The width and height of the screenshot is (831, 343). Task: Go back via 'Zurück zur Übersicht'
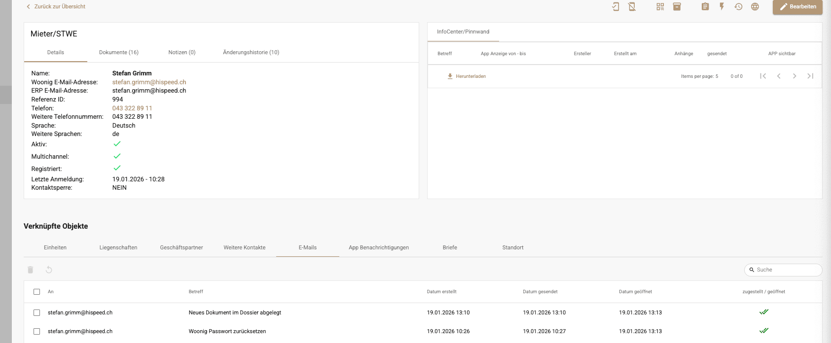pos(56,6)
